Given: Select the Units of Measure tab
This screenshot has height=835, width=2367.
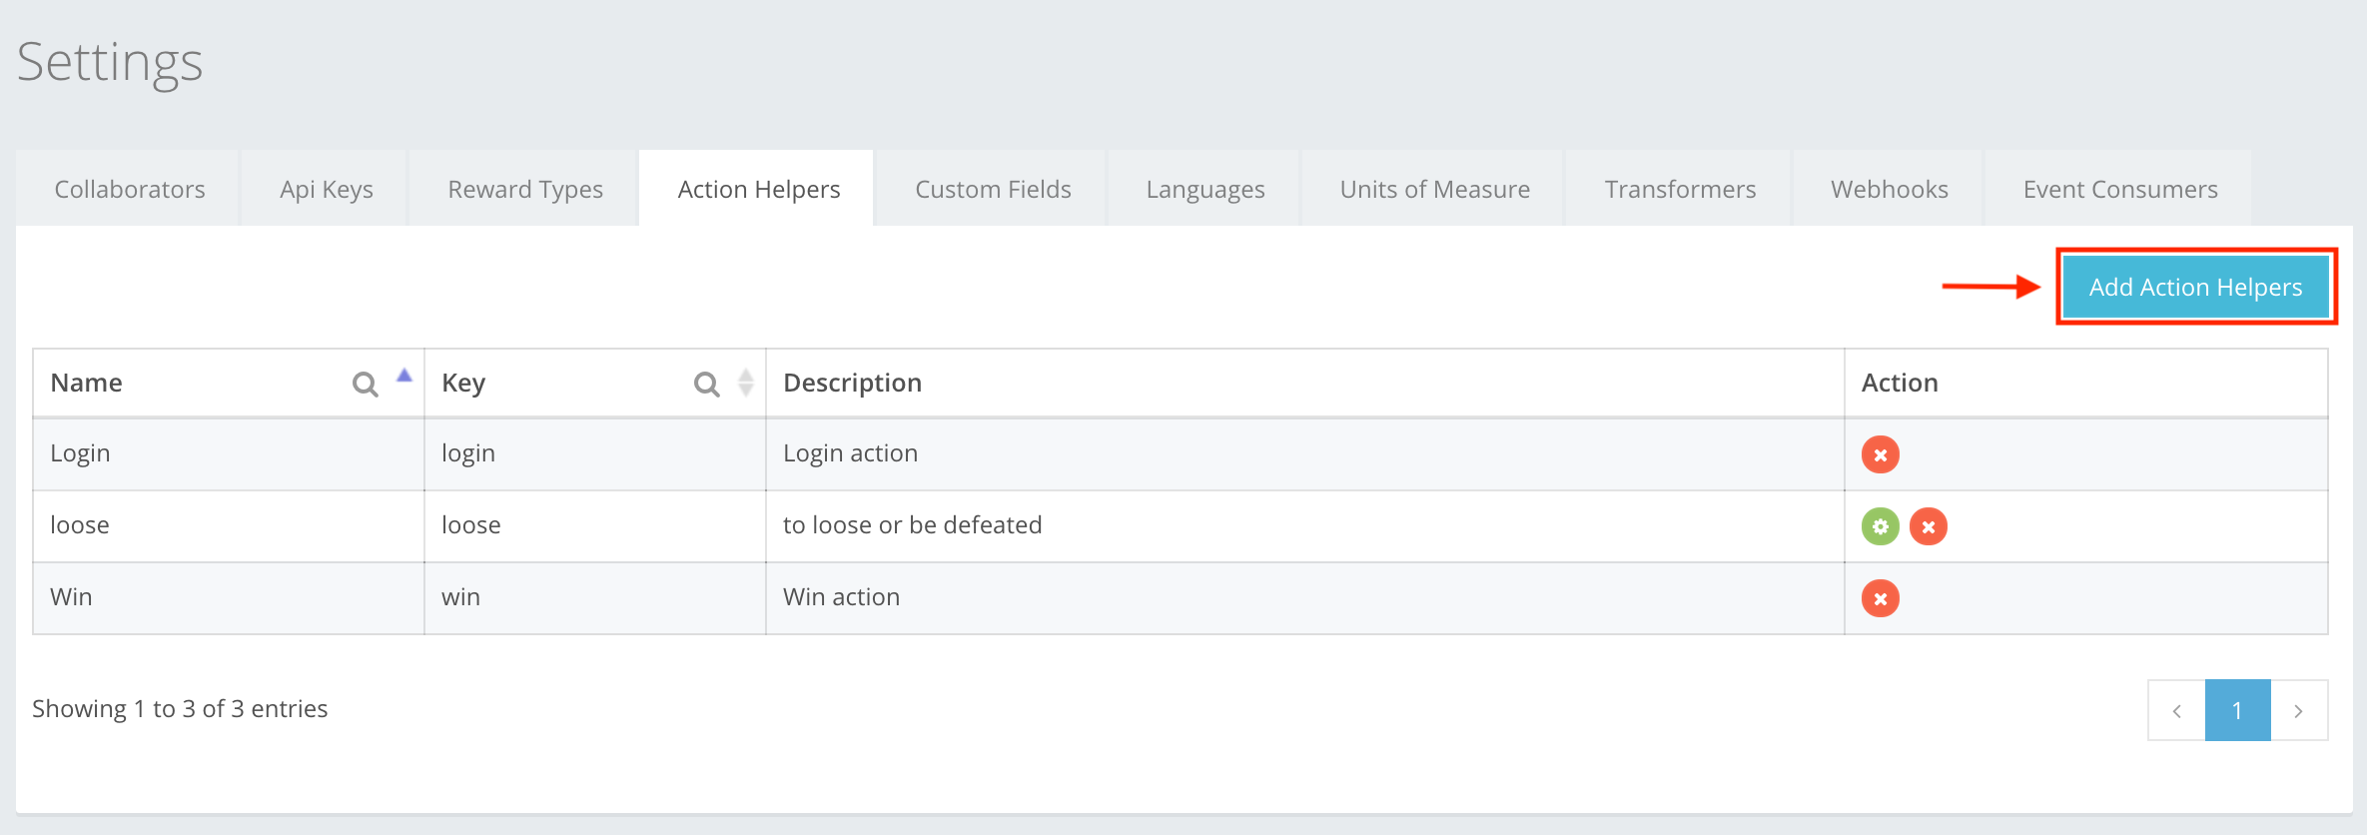Looking at the screenshot, I should [1434, 189].
